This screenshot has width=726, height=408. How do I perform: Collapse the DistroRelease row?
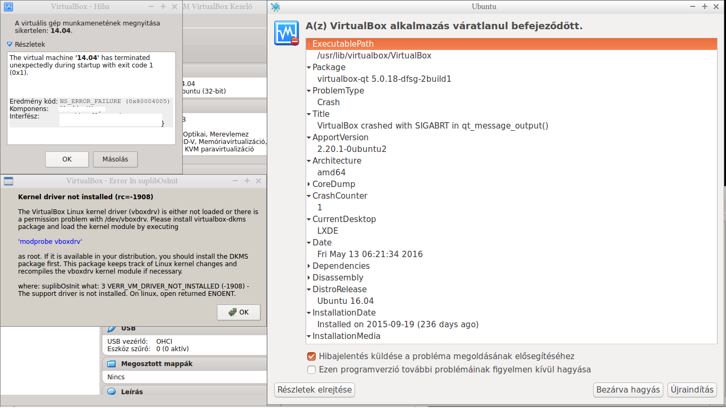pos(309,290)
